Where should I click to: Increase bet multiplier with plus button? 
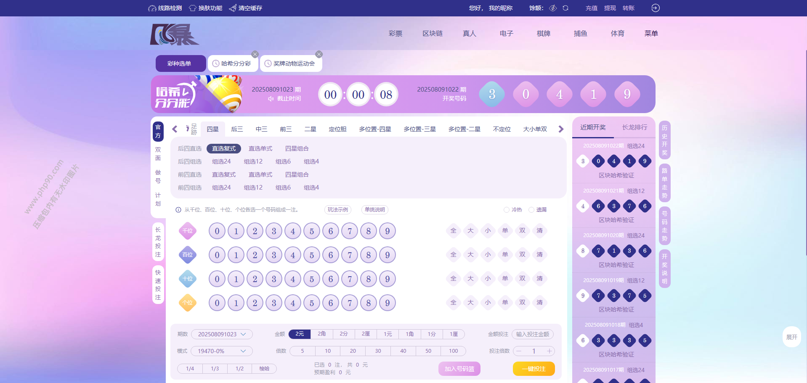click(x=550, y=351)
